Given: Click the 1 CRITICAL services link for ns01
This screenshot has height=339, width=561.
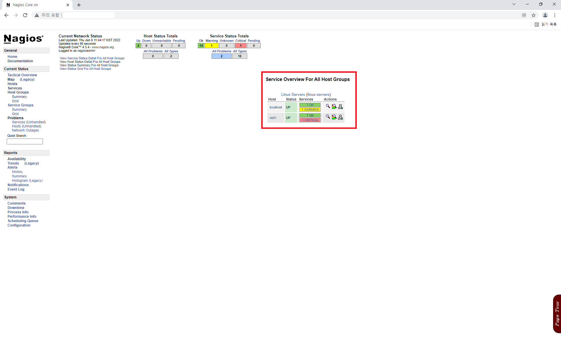Looking at the screenshot, I should pyautogui.click(x=310, y=120).
